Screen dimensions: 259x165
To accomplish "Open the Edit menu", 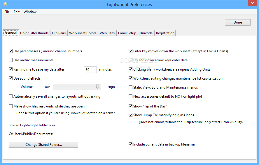I will point(17,12).
